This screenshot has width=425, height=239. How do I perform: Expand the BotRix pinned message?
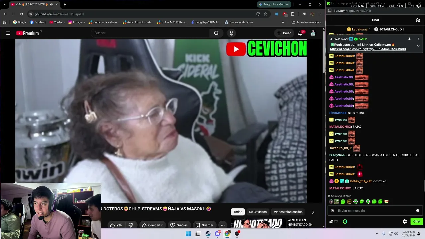(x=418, y=46)
